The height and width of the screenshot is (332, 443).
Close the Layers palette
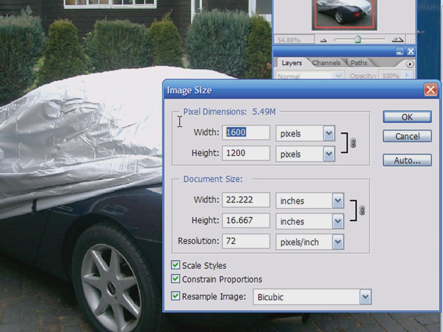point(410,51)
